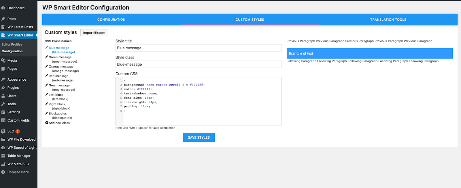The height and width of the screenshot is (188, 461).
Task: Click the Style class input field
Action: [199, 64]
